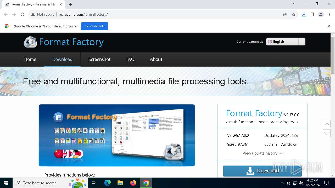
Task: Click the 'Free and multifunctional' banner headline
Action: tap(136, 81)
